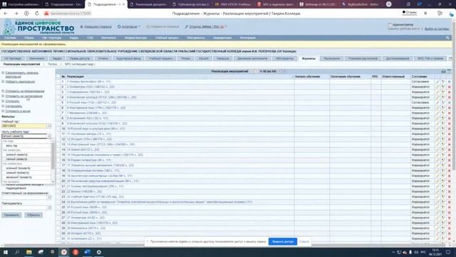Viewport: 456px width, 257px height.
Task: Switch to the Сессия tab
Action: point(204,59)
